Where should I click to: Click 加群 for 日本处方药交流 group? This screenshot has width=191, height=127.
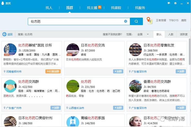coord(118,71)
